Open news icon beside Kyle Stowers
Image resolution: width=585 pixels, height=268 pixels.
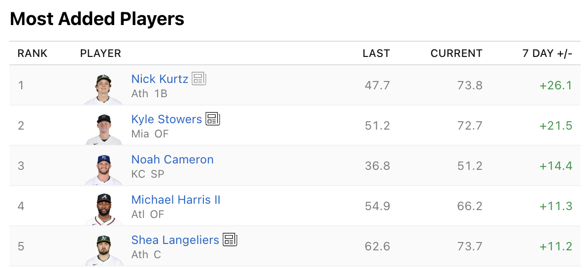(x=213, y=119)
